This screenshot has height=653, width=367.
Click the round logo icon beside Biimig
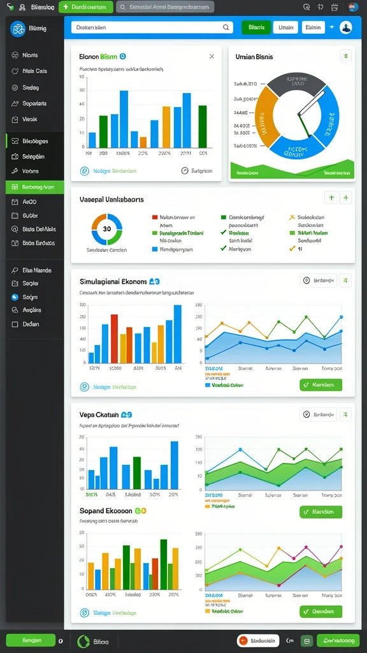[17, 29]
